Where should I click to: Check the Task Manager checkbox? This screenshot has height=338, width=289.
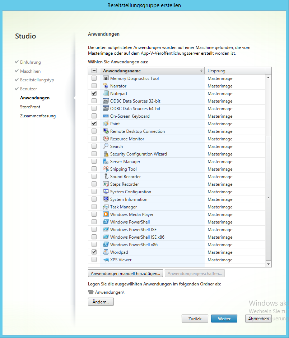coord(94,207)
